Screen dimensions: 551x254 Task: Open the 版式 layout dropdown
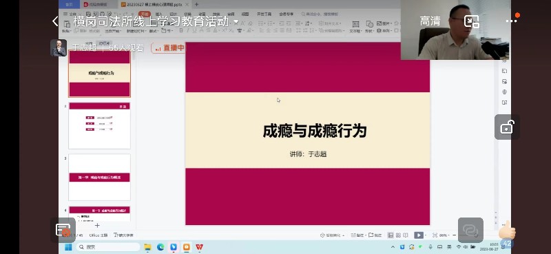(154, 31)
